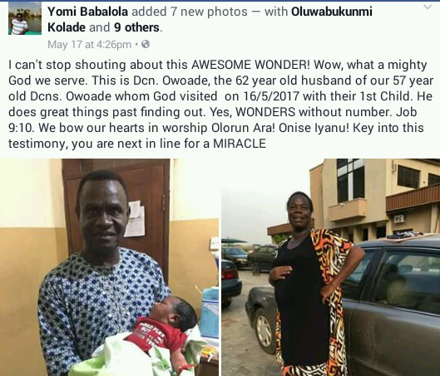Click the AWESOME WONDER text
The width and height of the screenshot is (440, 376).
click(x=250, y=65)
